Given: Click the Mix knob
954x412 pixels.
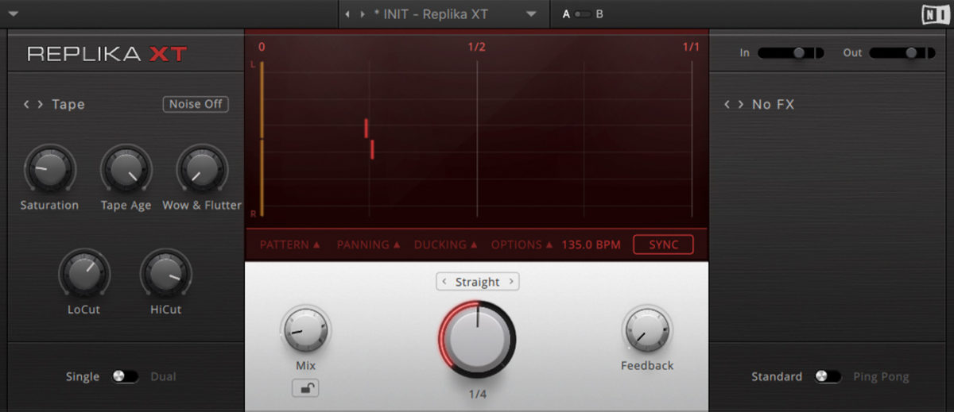Looking at the screenshot, I should pyautogui.click(x=305, y=331).
